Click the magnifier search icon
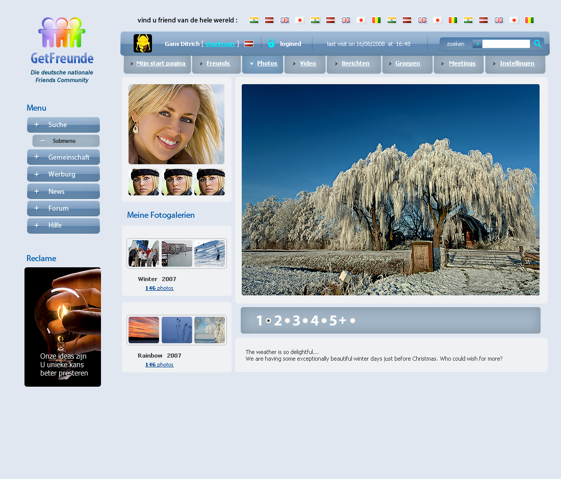 pos(537,44)
